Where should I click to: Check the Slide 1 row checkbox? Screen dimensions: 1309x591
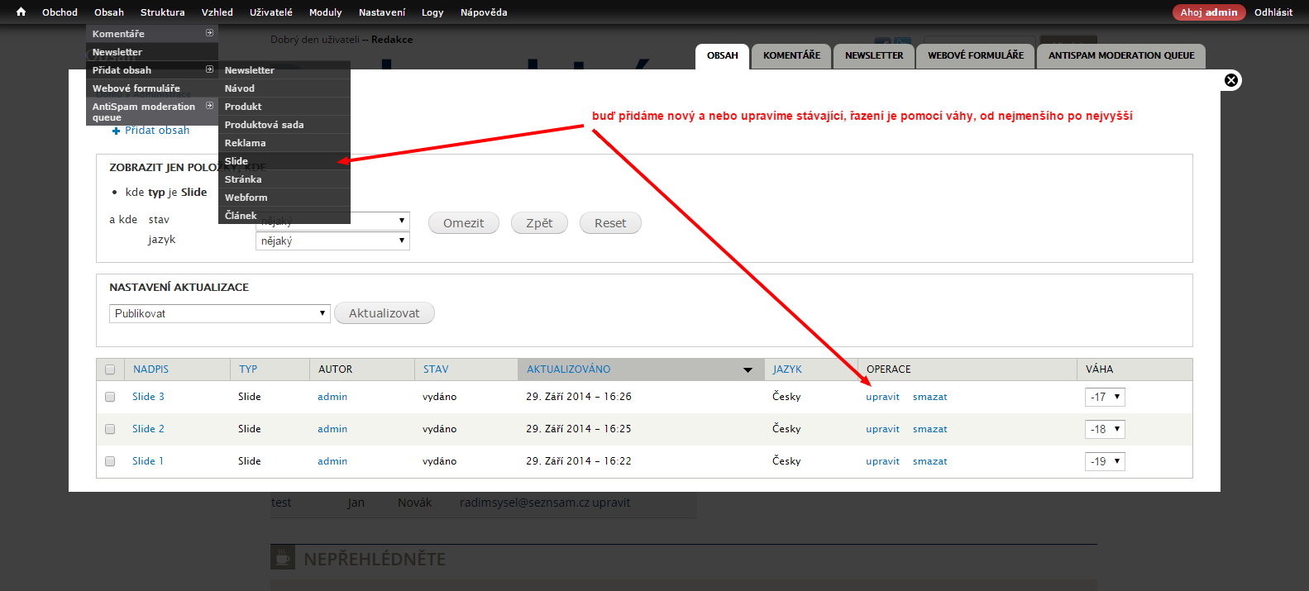tap(110, 461)
